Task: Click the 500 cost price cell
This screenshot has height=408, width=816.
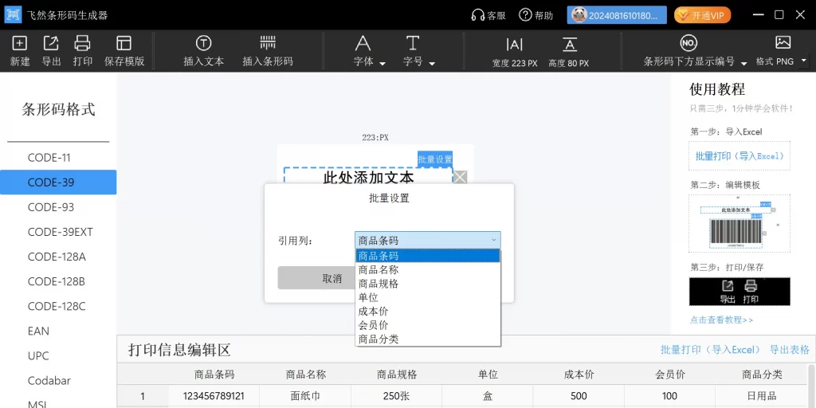Action: tap(579, 396)
